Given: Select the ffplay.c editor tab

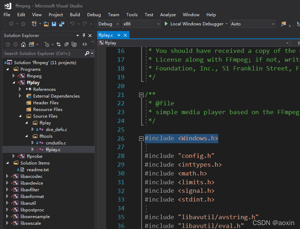Looking at the screenshot, I should point(106,35).
